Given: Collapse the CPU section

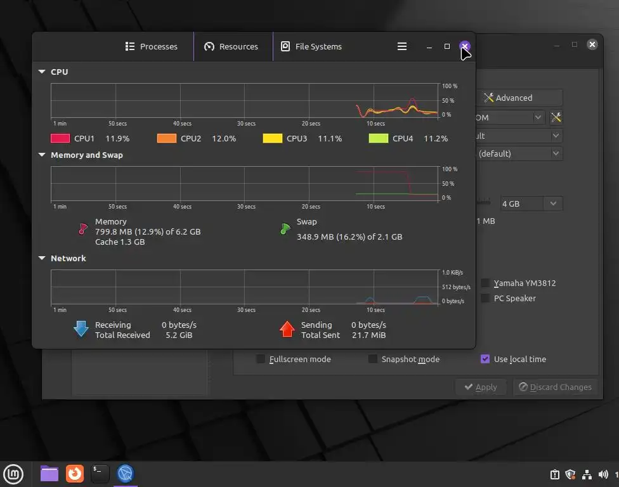Looking at the screenshot, I should point(42,72).
